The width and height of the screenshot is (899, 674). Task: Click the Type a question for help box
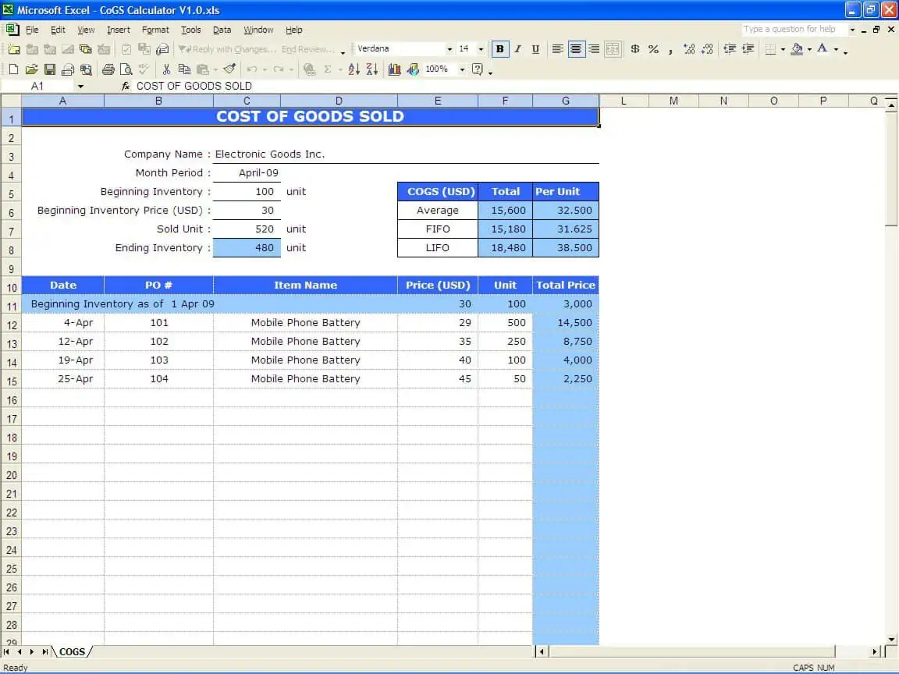click(794, 29)
